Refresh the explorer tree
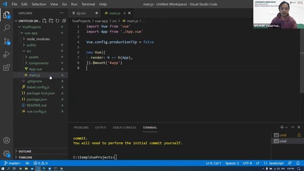Viewport: 304px width, 171px height. 57,21
